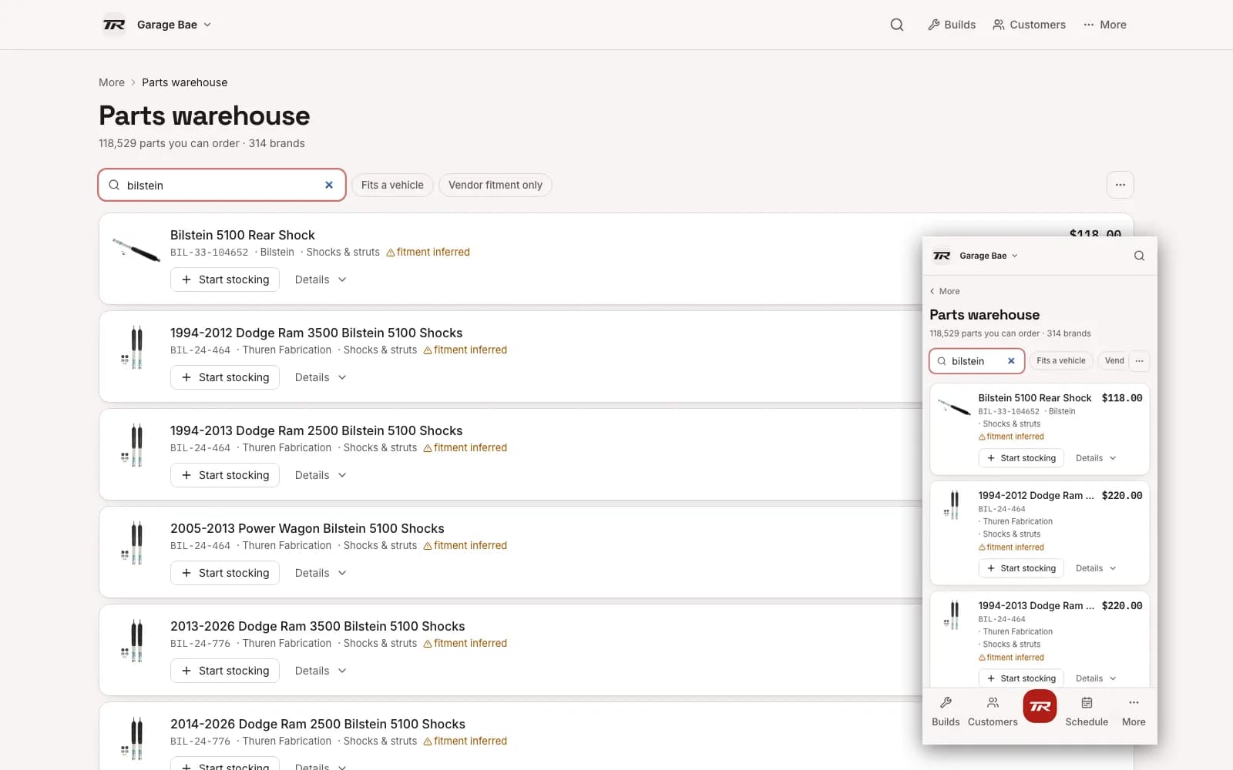The width and height of the screenshot is (1233, 770).
Task: Start stocking 1994-2012 Dodge Ram in mobile preview
Action: 1021,568
